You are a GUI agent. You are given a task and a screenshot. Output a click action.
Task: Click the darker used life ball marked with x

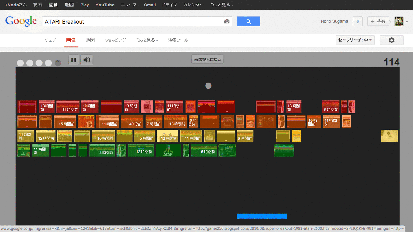(58, 63)
